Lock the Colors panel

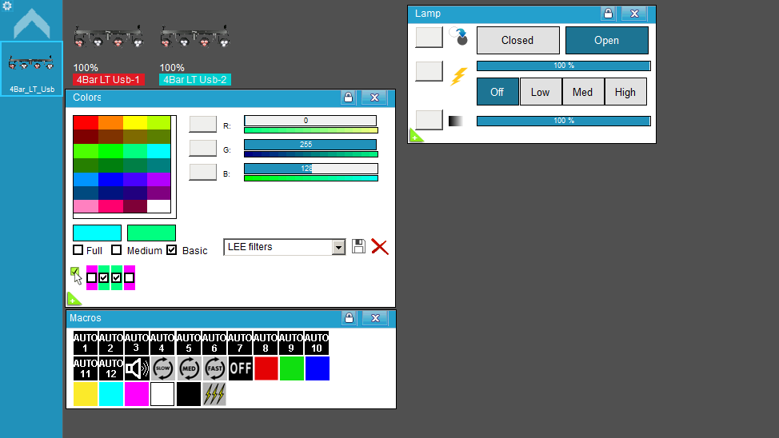coord(348,98)
